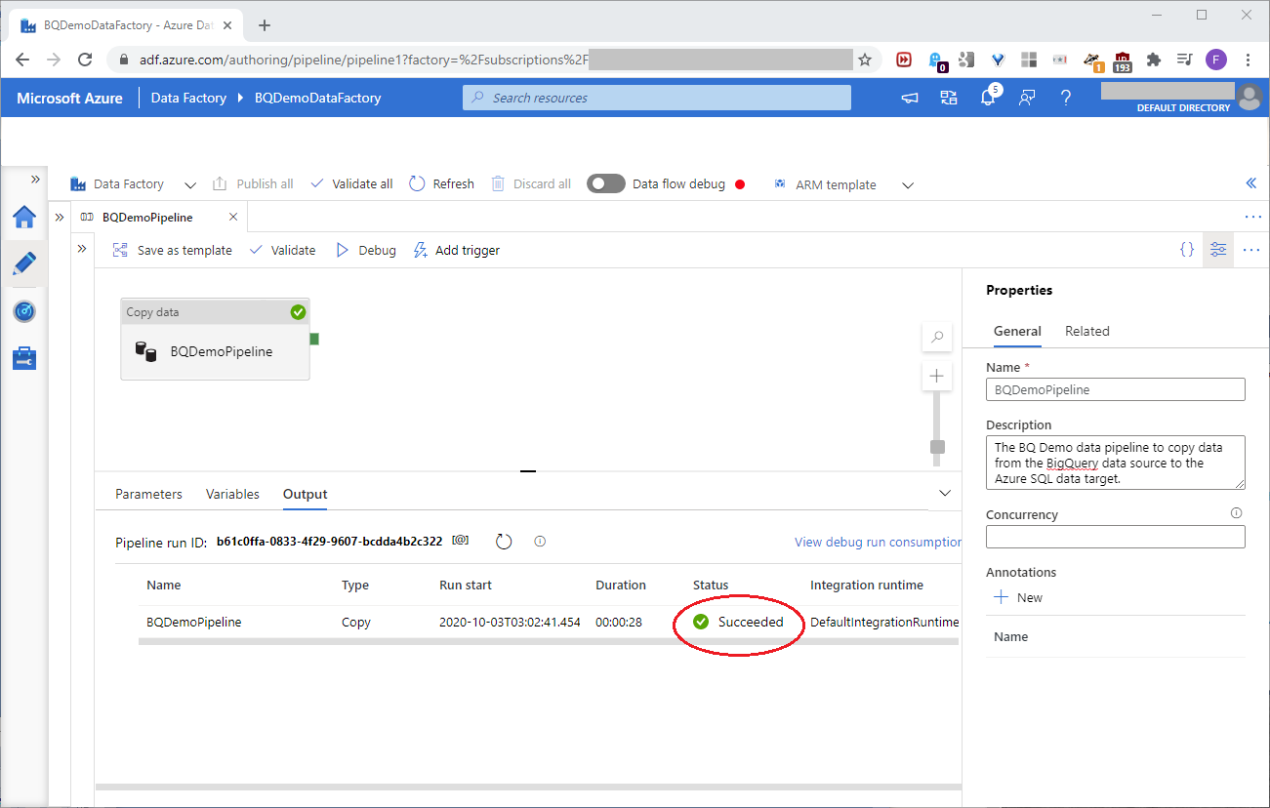Switch to the Variables tab

(232, 494)
